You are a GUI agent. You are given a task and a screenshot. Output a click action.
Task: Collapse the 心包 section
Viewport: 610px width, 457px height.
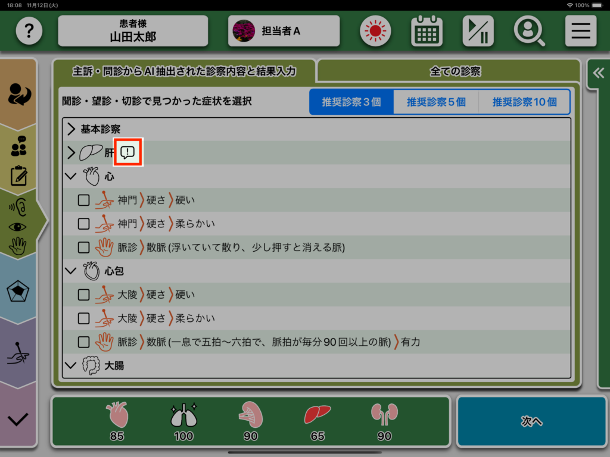coord(71,271)
